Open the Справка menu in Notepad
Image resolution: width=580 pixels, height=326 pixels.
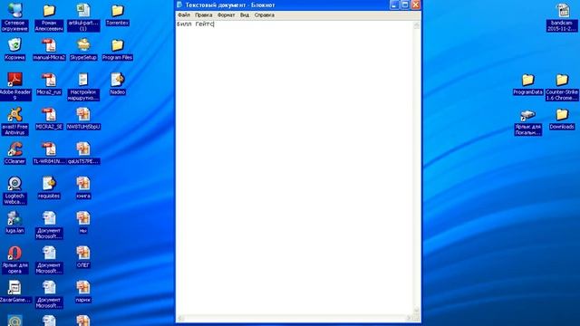[264, 15]
